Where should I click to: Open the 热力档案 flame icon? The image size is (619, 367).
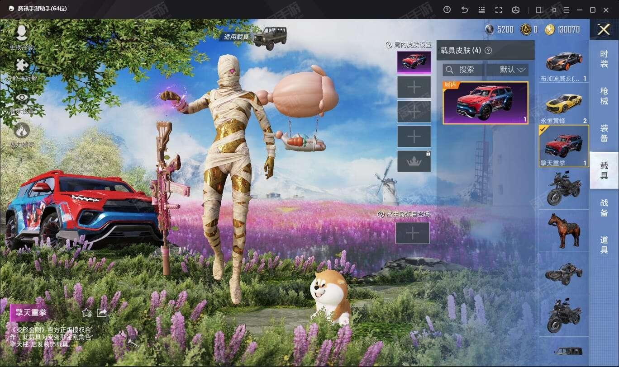click(x=21, y=131)
